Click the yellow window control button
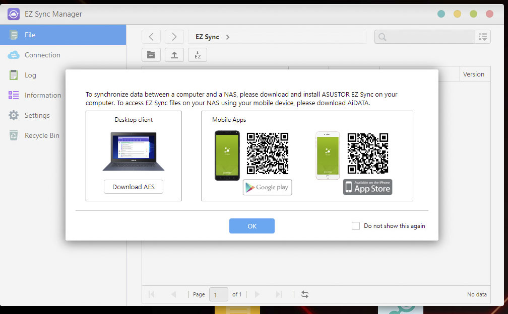 457,14
